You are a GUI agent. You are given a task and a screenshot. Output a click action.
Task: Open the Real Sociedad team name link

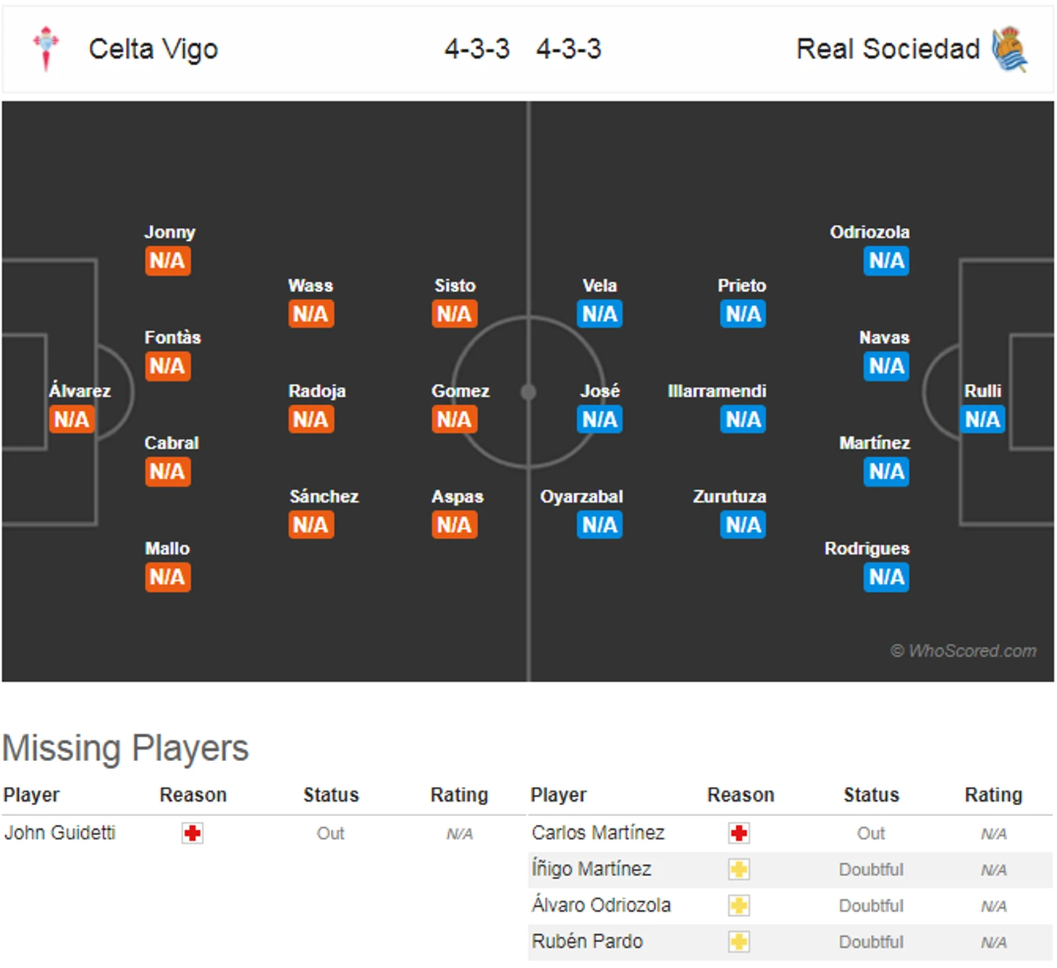(x=888, y=49)
